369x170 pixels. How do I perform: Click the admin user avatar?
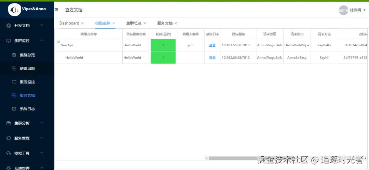point(343,10)
